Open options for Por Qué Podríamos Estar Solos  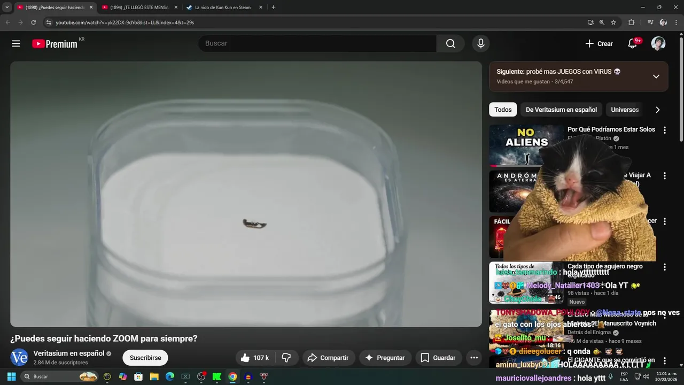tap(665, 130)
